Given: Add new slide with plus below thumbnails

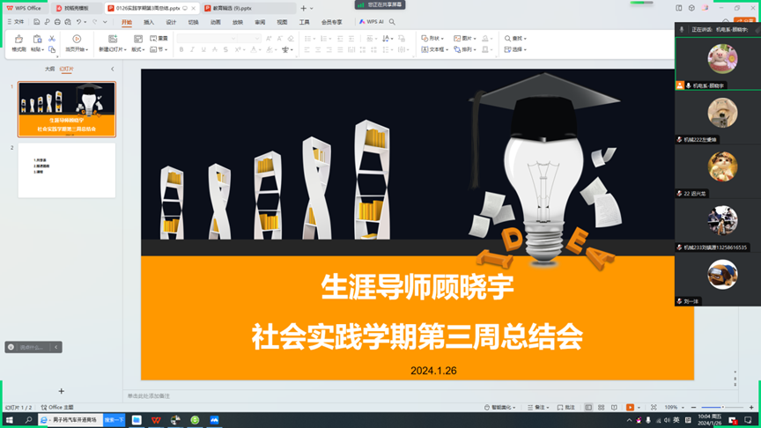Looking at the screenshot, I should 61,391.
